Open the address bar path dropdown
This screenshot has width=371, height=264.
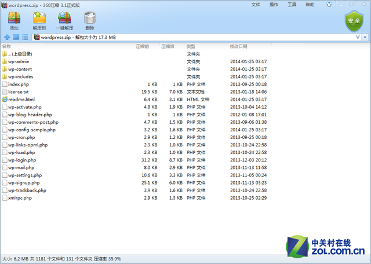[x=357, y=38]
